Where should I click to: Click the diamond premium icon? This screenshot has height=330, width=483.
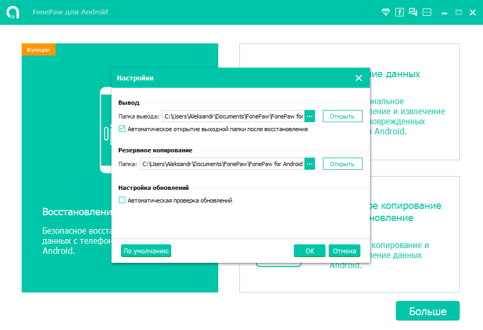[385, 12]
